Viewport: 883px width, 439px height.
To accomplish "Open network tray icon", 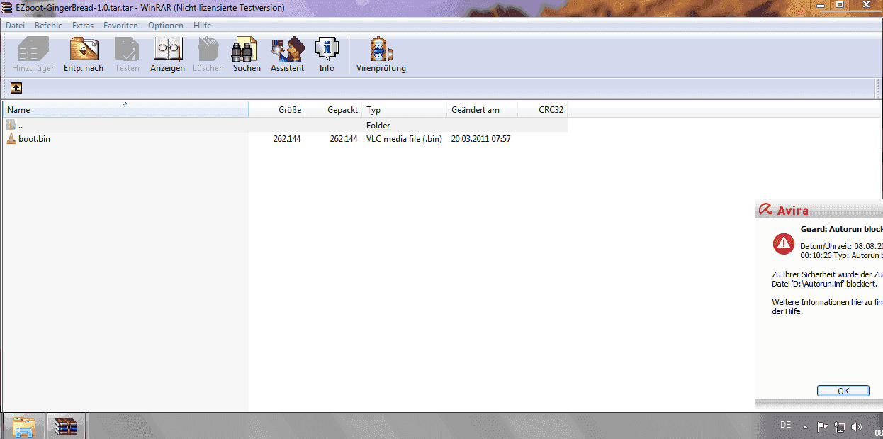I will (840, 427).
